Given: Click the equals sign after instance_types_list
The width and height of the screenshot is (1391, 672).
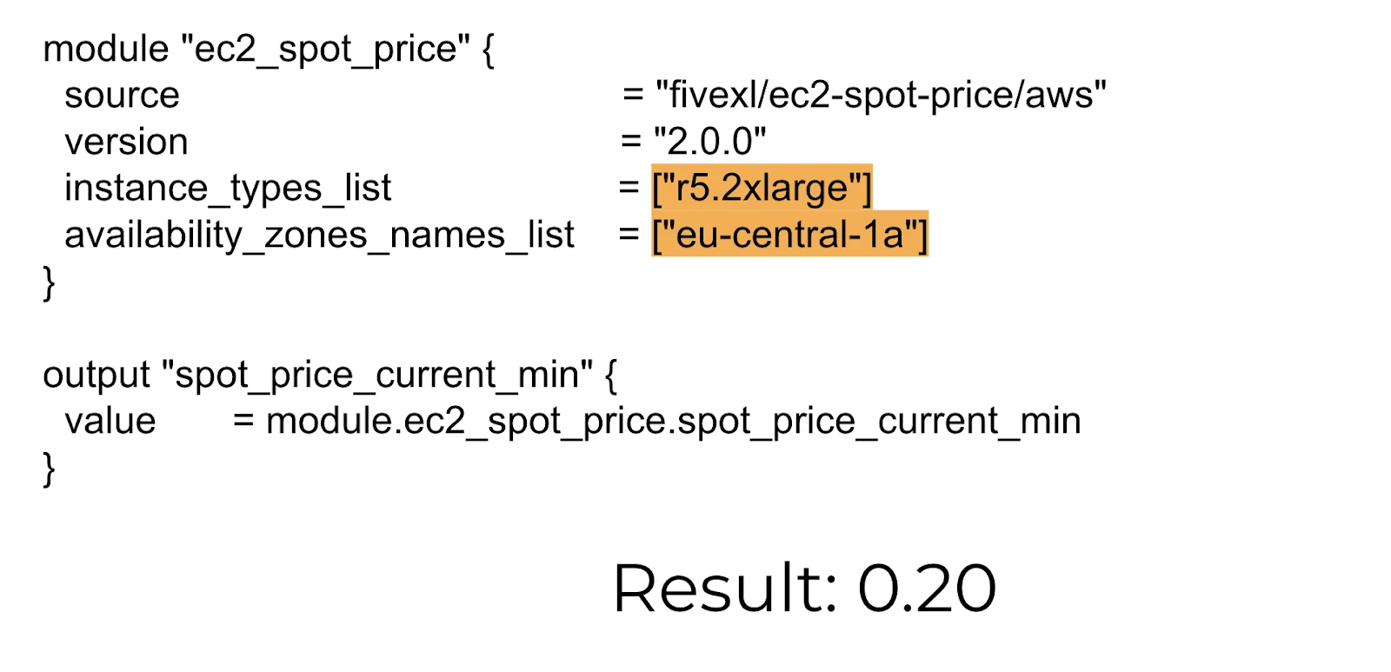Looking at the screenshot, I should coord(629,189).
